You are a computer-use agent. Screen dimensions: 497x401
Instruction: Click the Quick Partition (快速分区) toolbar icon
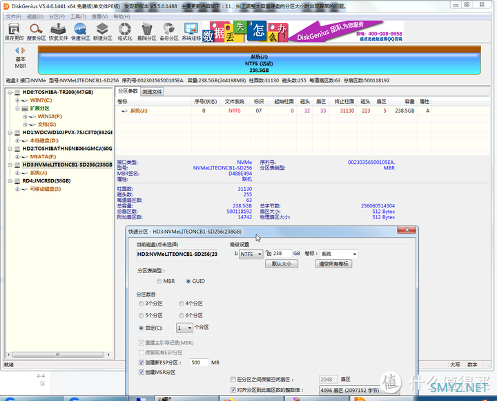[80, 32]
